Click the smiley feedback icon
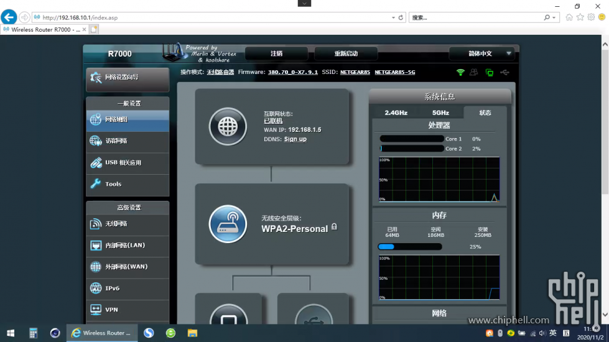Image resolution: width=609 pixels, height=342 pixels. pos(602,17)
